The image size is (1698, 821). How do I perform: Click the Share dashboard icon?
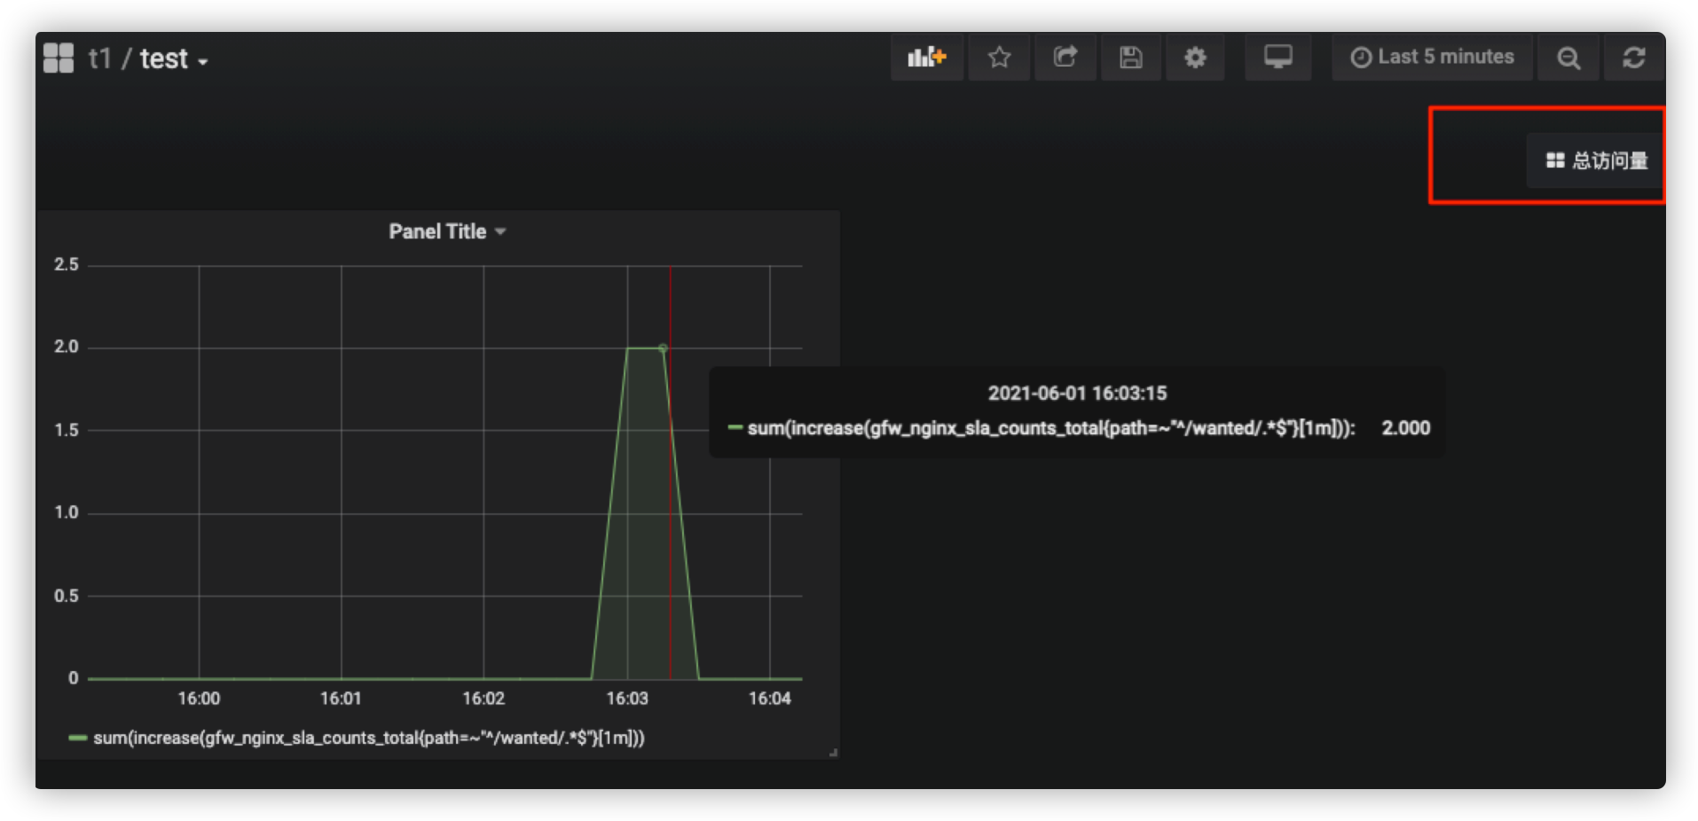point(1065,58)
